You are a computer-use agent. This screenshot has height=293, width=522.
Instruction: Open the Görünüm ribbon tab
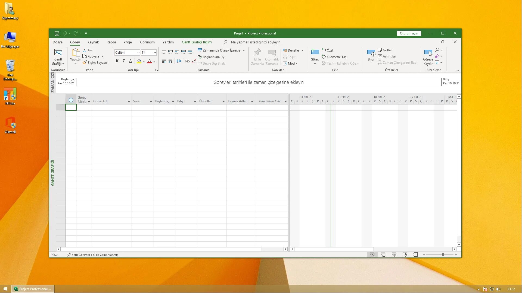tap(147, 42)
